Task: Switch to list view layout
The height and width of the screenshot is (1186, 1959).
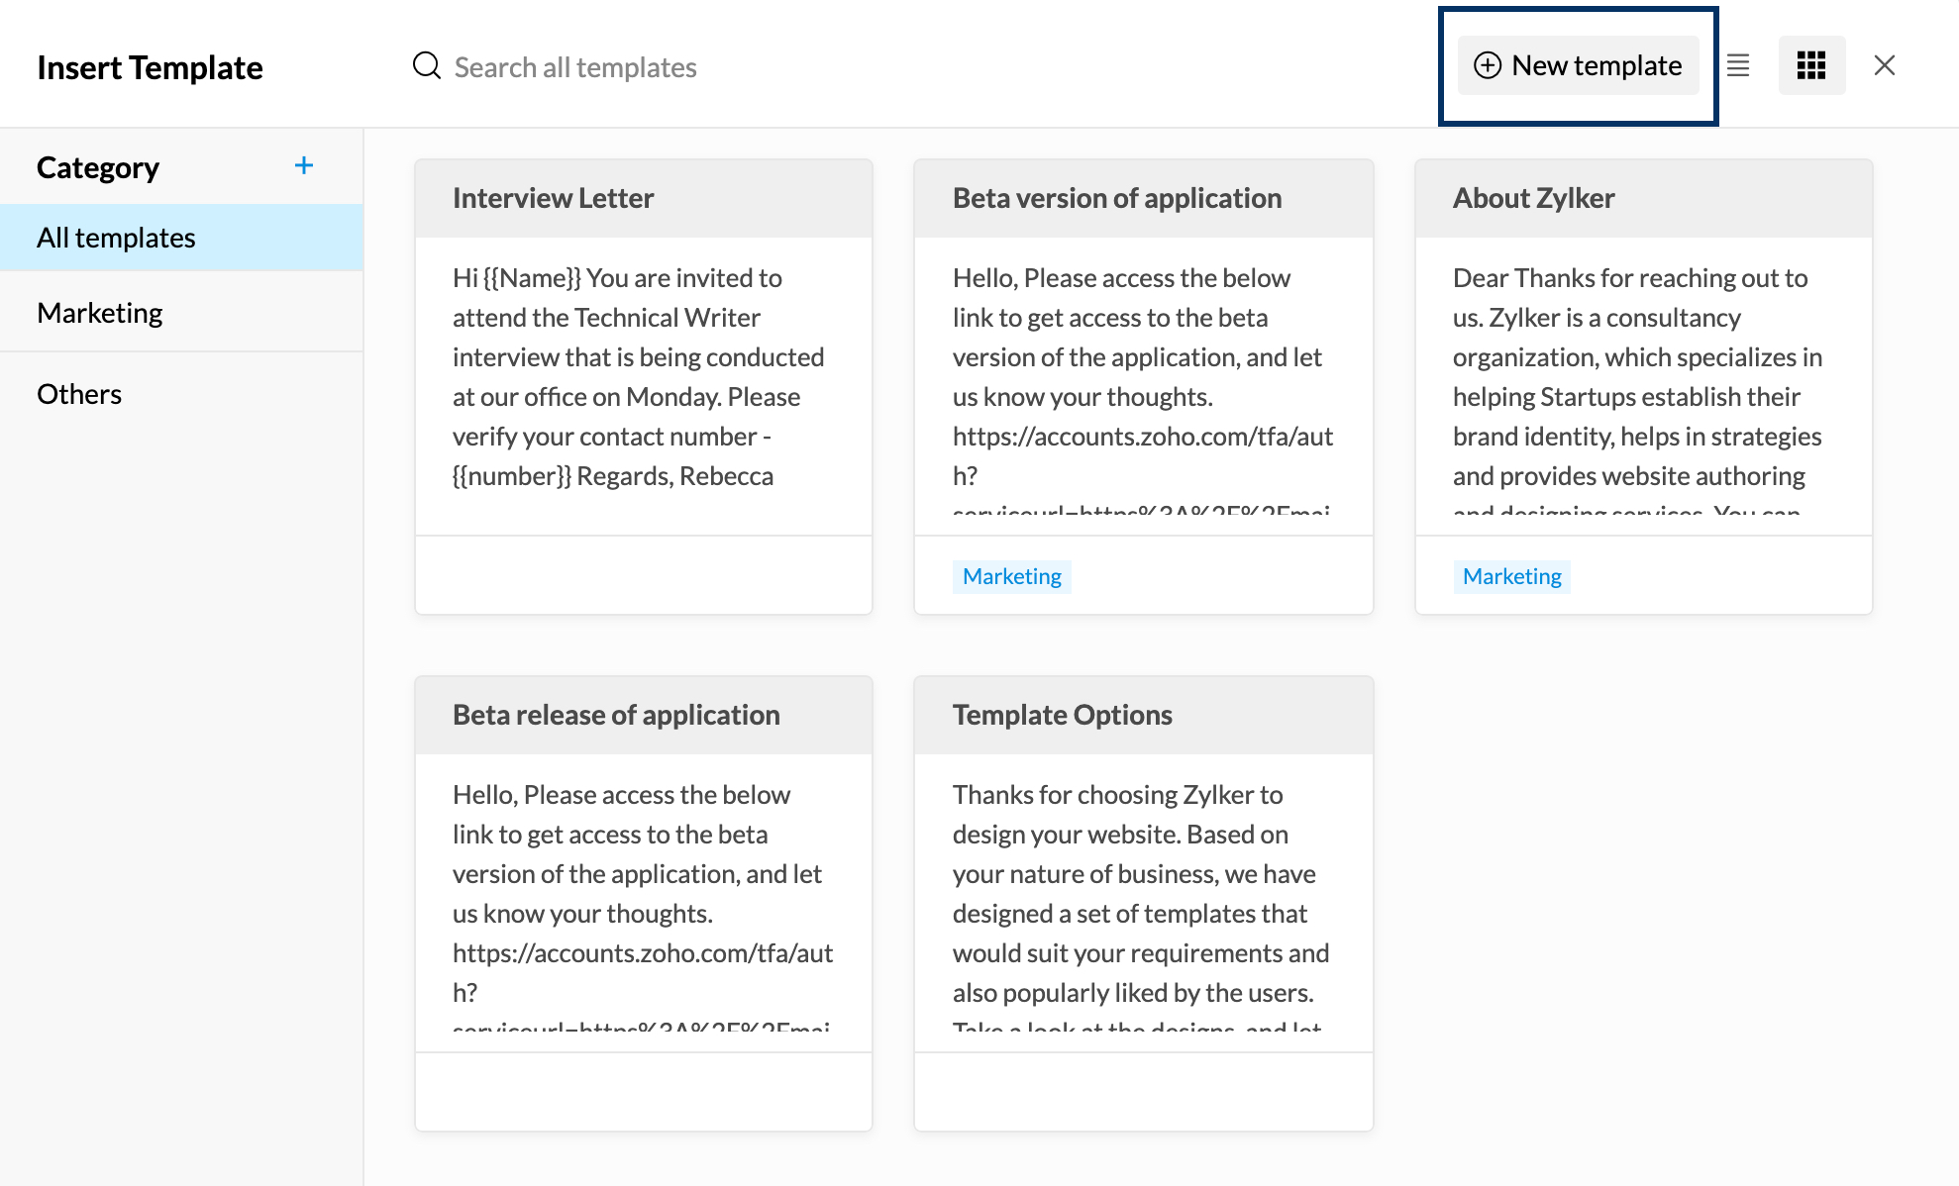Action: tap(1738, 66)
